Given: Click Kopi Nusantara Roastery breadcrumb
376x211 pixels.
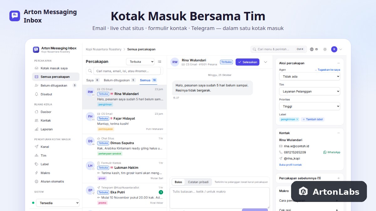Looking at the screenshot, I should click(x=104, y=49).
